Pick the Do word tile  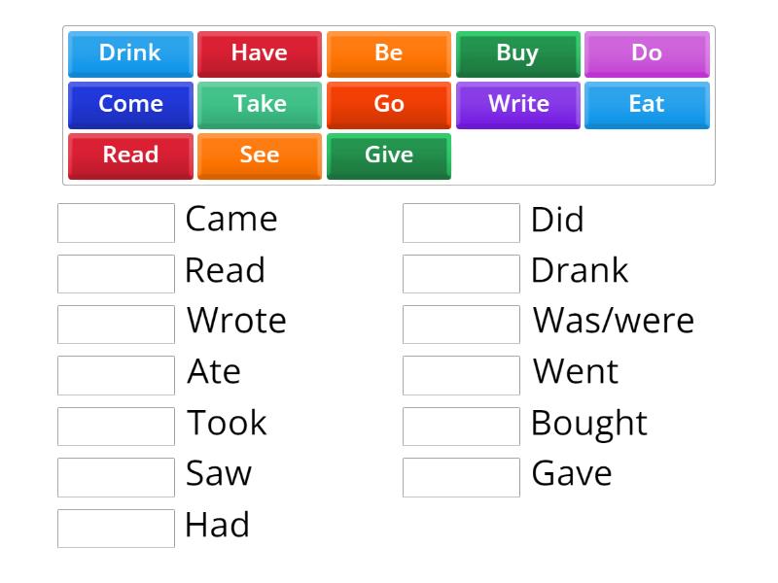click(x=647, y=53)
